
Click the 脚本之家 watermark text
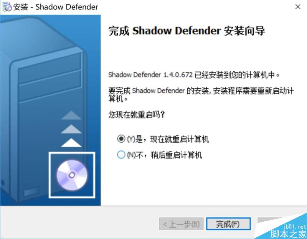pyautogui.click(x=288, y=234)
